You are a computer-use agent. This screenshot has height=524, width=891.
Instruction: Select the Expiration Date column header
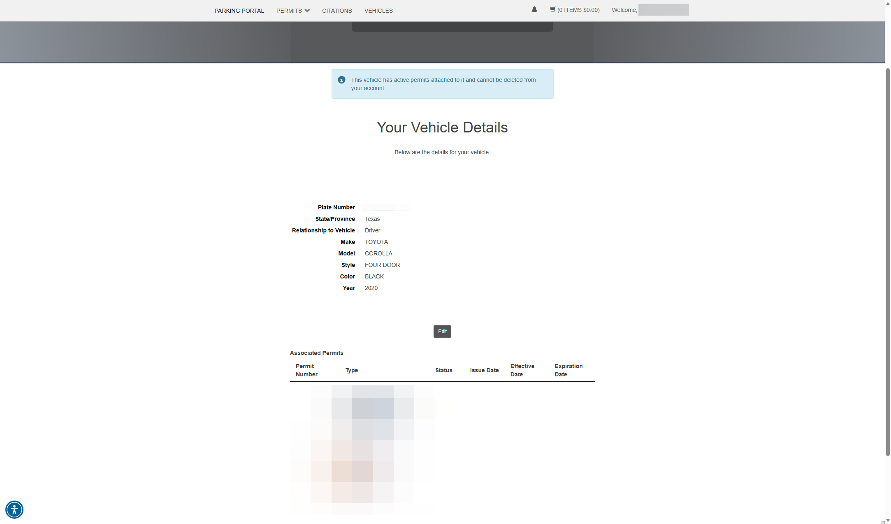tap(568, 370)
